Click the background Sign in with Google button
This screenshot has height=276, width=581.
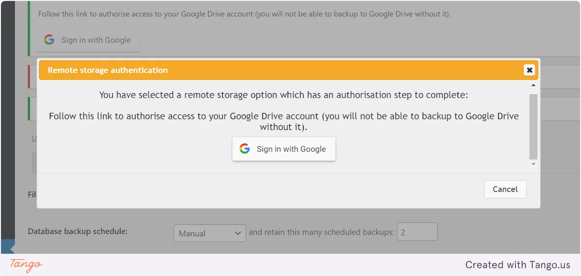point(89,40)
